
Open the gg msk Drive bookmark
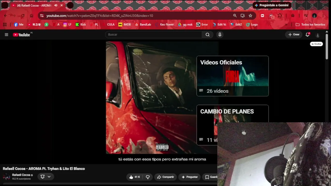[185, 25]
